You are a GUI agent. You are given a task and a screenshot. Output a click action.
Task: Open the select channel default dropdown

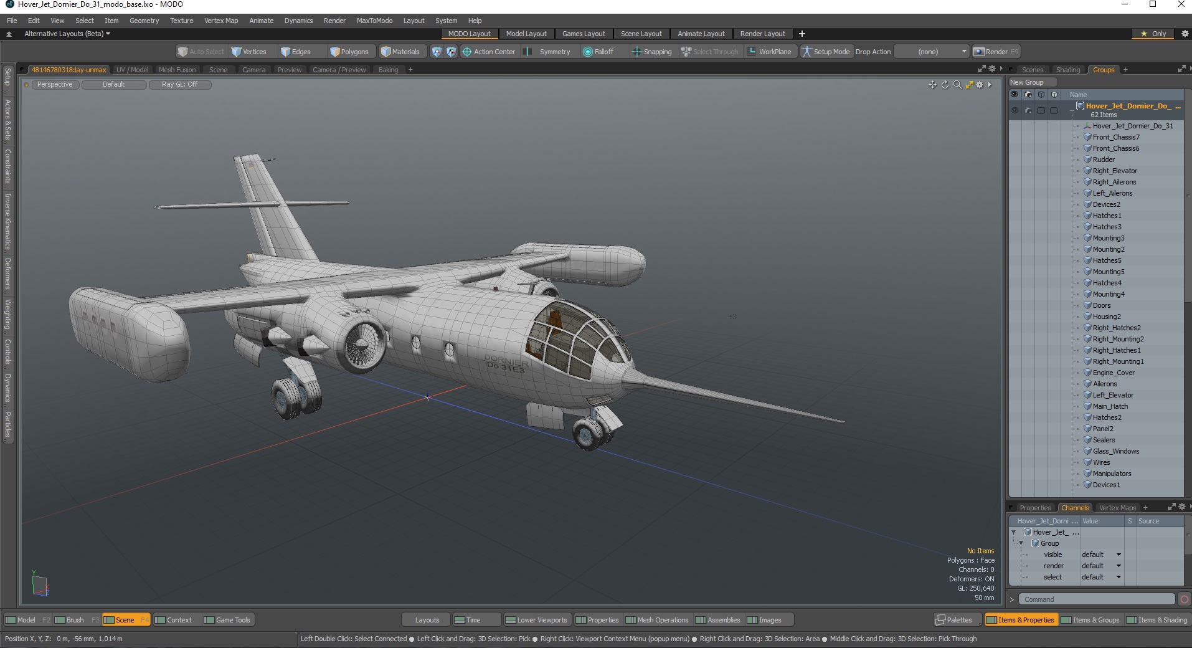[1101, 577]
